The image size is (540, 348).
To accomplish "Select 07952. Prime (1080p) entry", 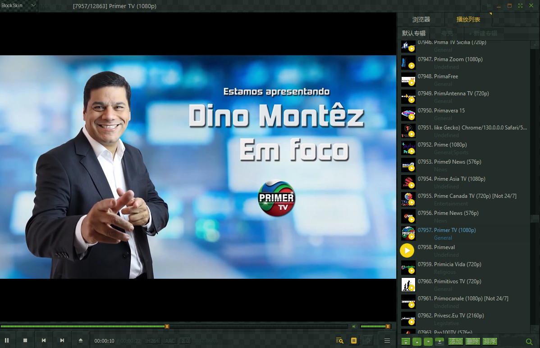I will click(465, 148).
